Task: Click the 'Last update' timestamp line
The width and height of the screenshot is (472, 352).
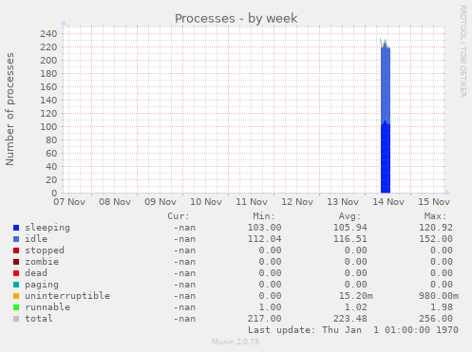Action: 353,330
